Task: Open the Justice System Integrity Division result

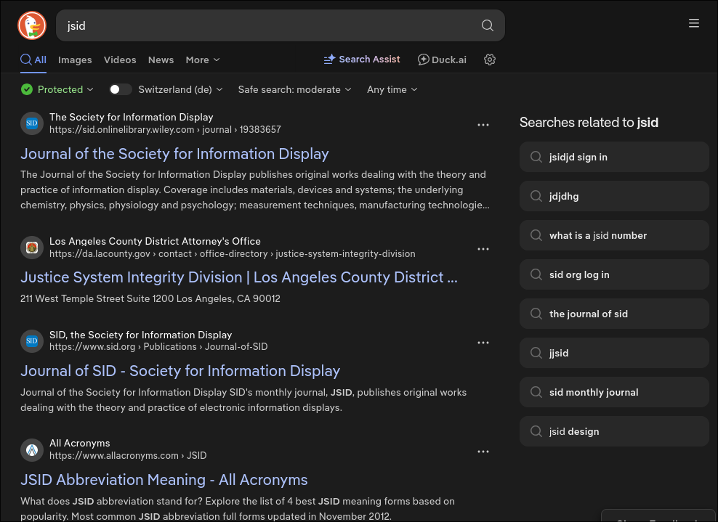Action: (238, 277)
